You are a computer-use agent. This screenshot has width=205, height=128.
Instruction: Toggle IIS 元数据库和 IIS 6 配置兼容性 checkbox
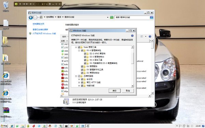point(85,63)
